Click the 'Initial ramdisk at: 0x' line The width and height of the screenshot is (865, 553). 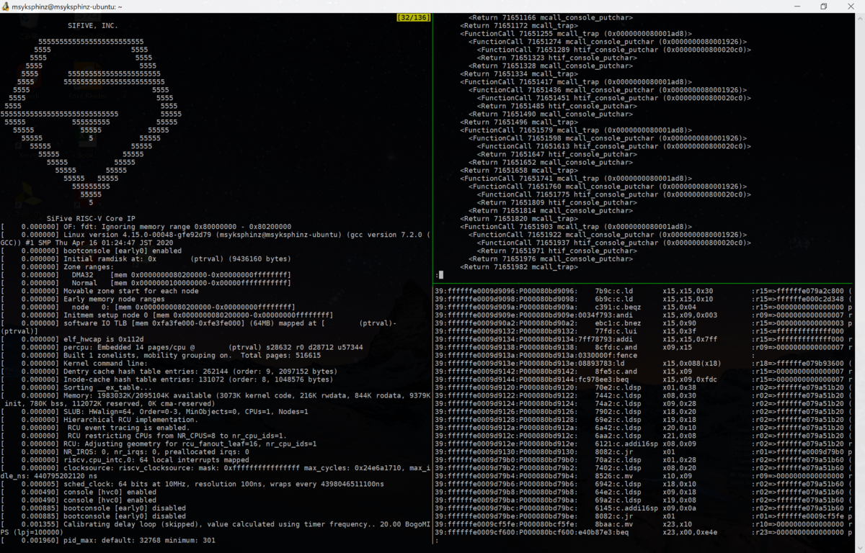pyautogui.click(x=146, y=258)
